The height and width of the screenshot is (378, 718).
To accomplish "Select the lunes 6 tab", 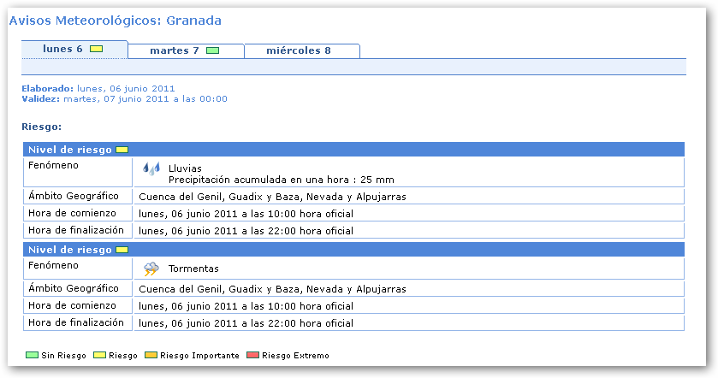I will pyautogui.click(x=63, y=50).
